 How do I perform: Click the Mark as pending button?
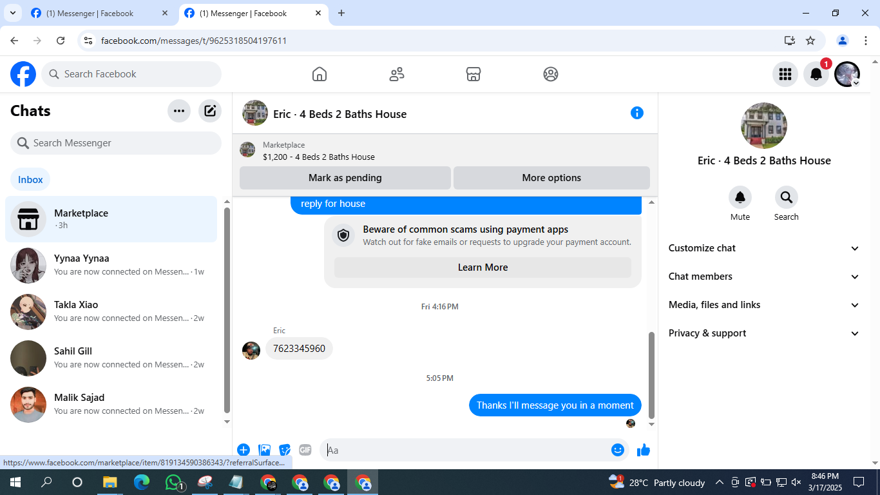tap(345, 178)
